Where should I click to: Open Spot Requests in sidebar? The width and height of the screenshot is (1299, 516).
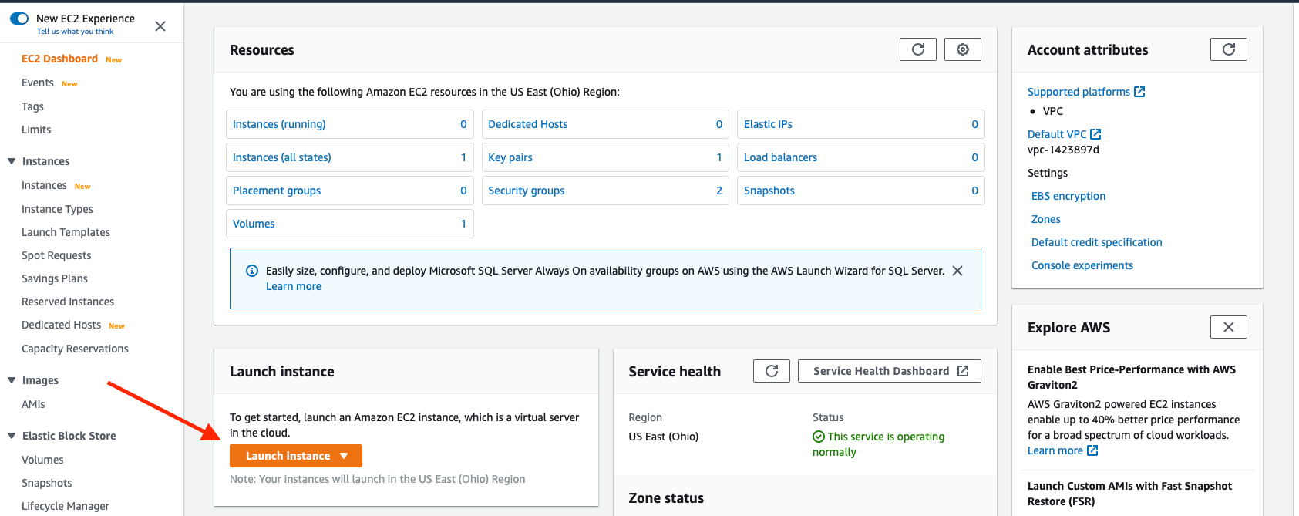tap(56, 255)
